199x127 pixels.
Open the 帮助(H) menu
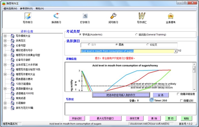[39, 9]
